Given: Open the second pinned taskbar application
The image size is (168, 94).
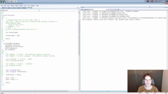Looking at the screenshot, I should (11, 1).
